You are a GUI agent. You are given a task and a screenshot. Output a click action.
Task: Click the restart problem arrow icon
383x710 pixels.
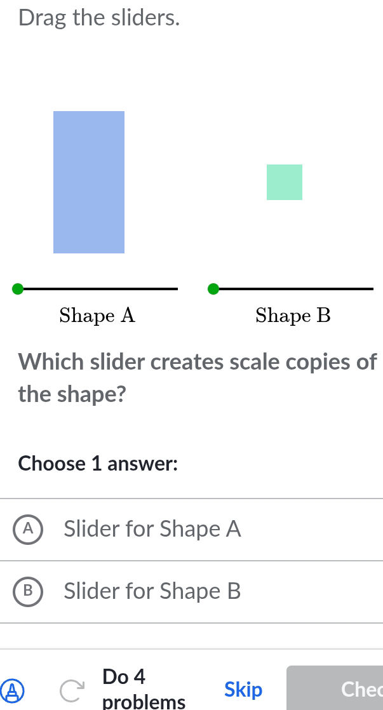72,689
